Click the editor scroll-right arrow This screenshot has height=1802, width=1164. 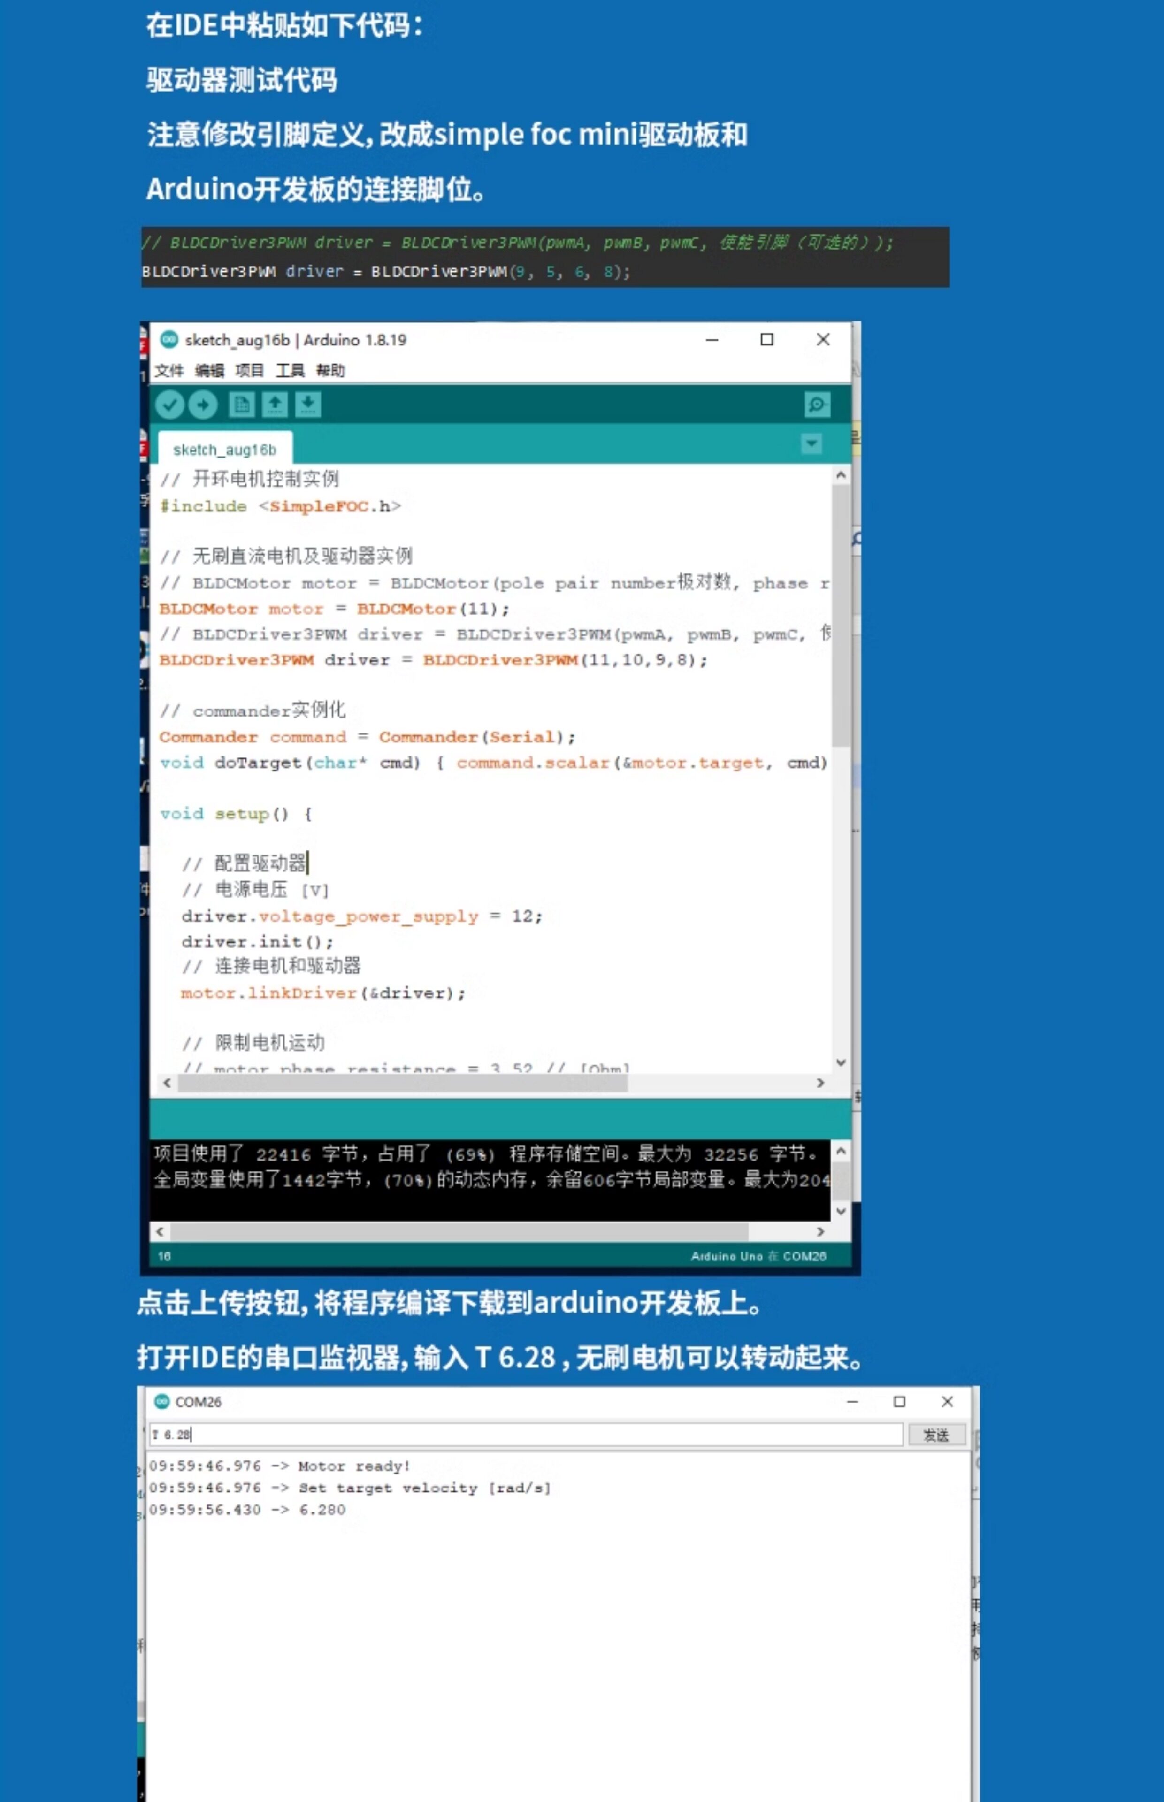821,1083
